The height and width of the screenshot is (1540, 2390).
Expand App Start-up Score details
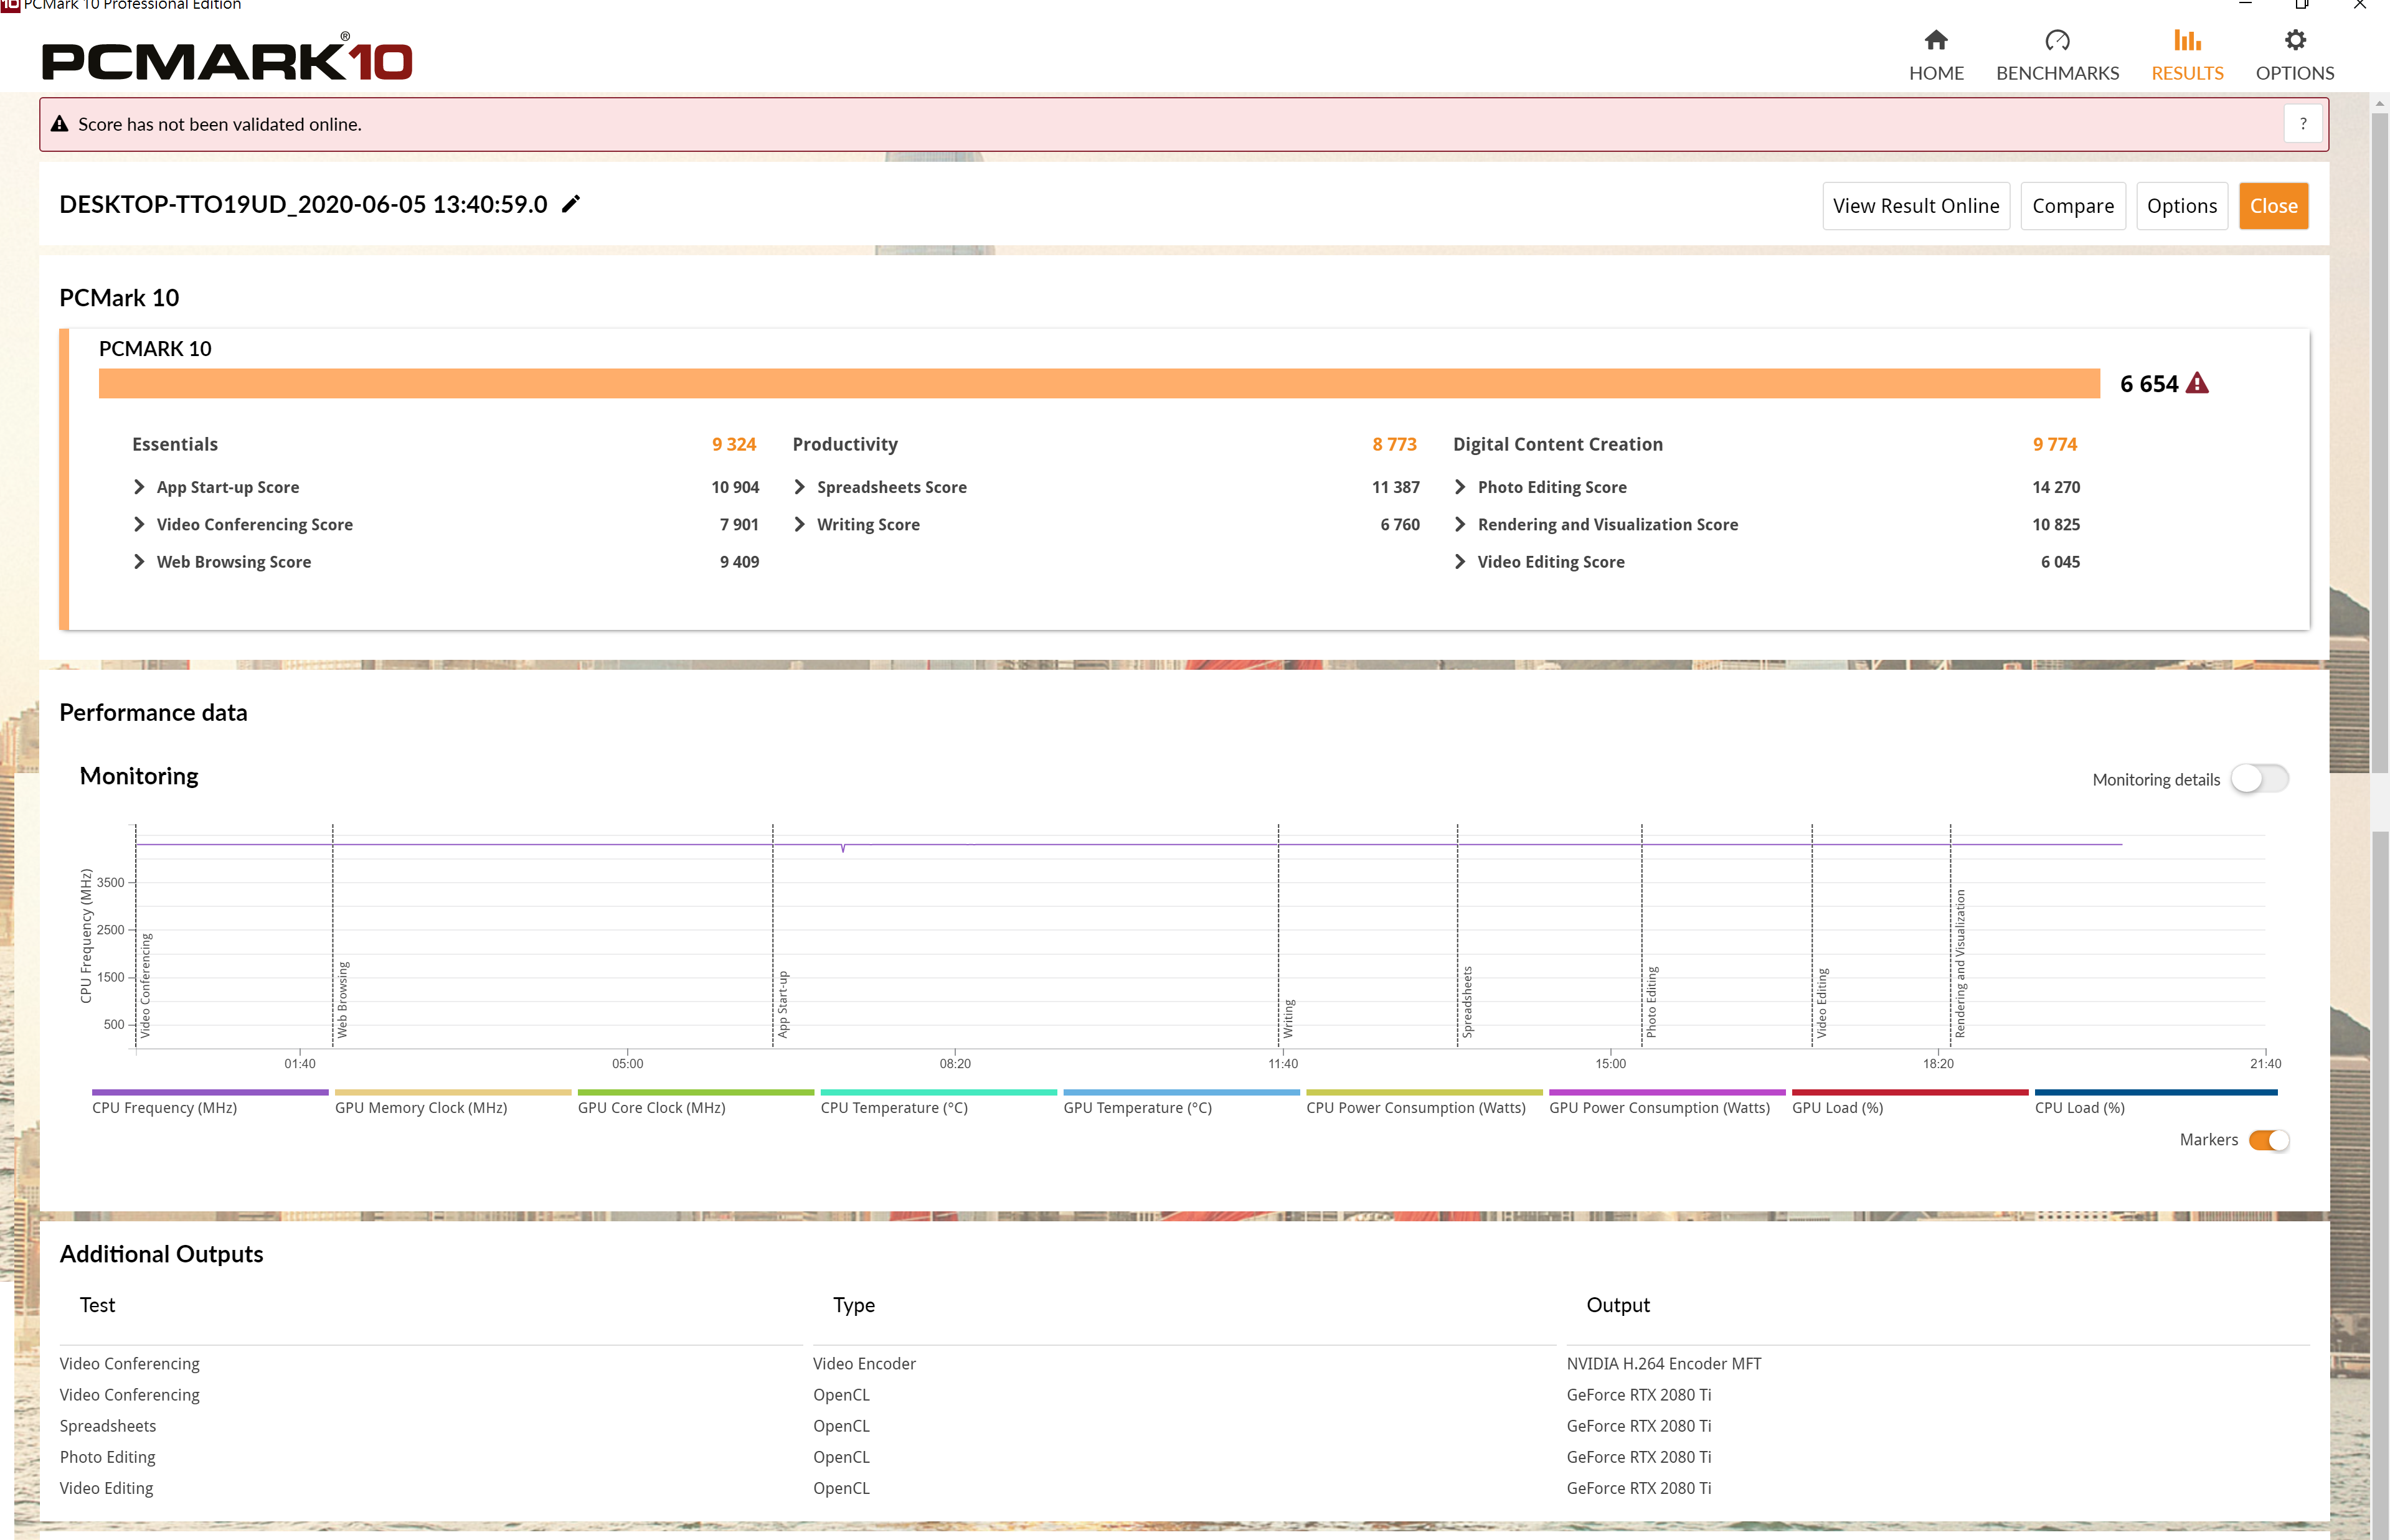tap(139, 487)
